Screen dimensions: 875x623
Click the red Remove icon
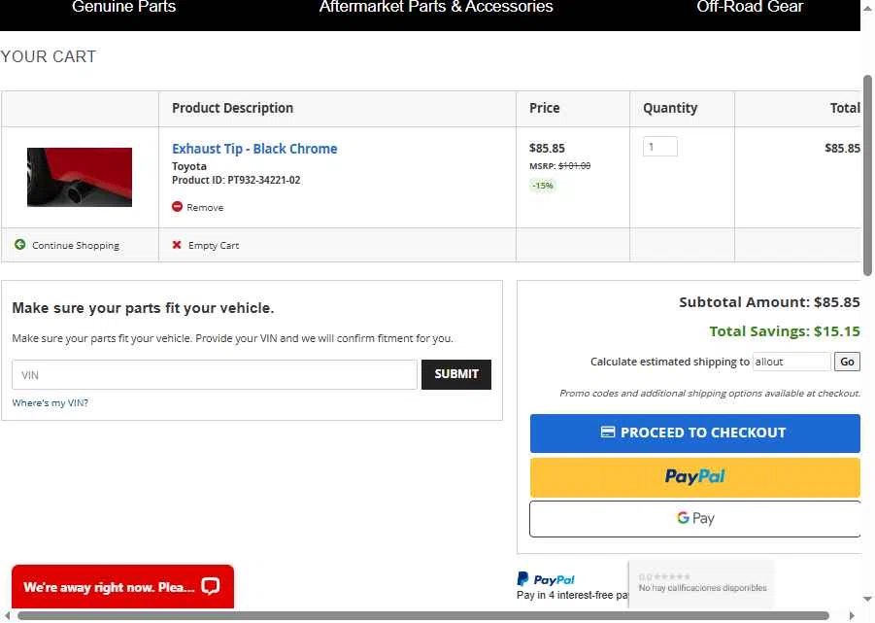point(177,207)
